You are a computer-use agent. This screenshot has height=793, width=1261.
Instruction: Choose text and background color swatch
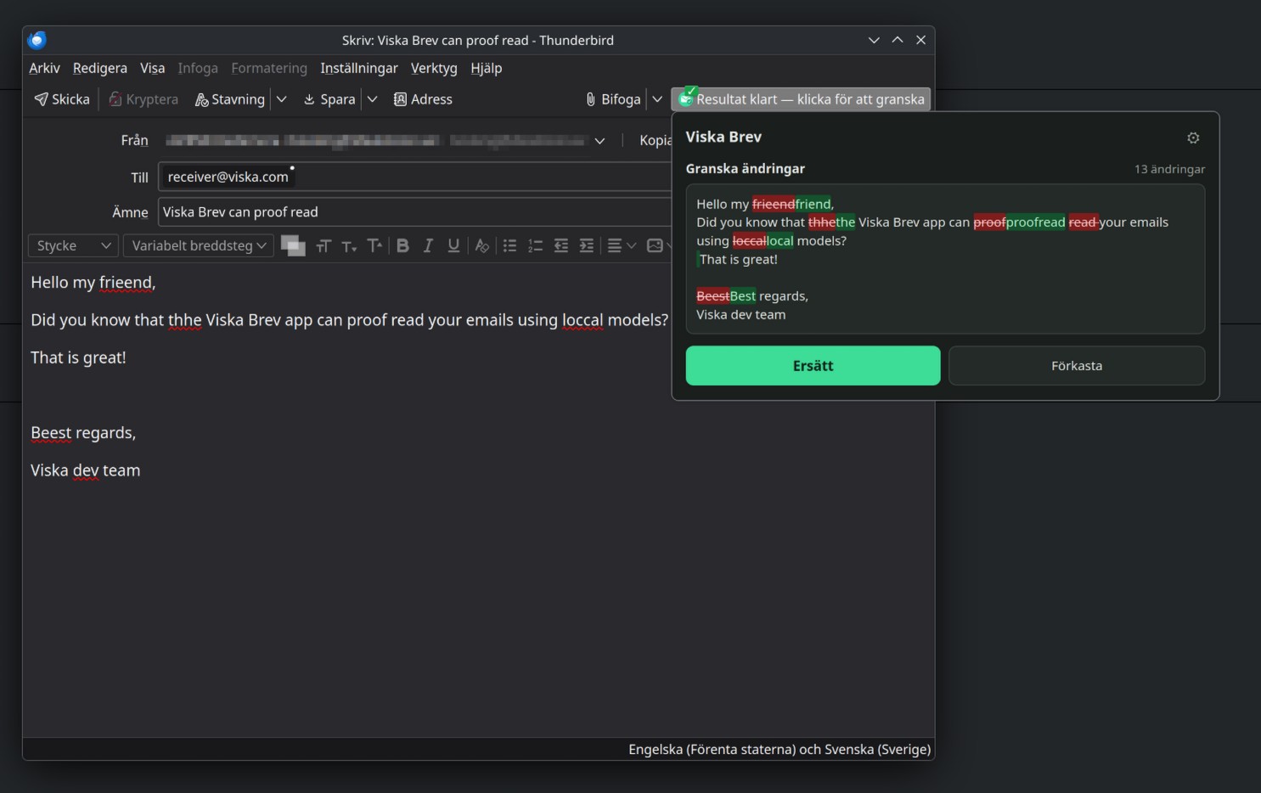(293, 245)
